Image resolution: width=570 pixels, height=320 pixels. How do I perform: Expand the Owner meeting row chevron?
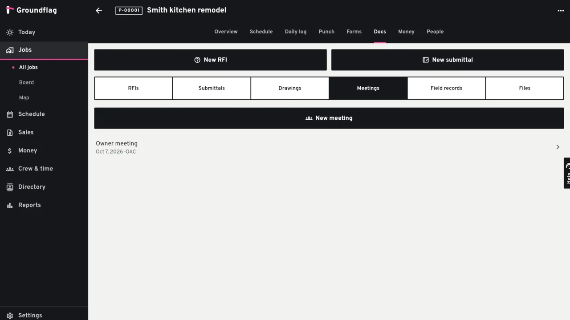pos(558,147)
